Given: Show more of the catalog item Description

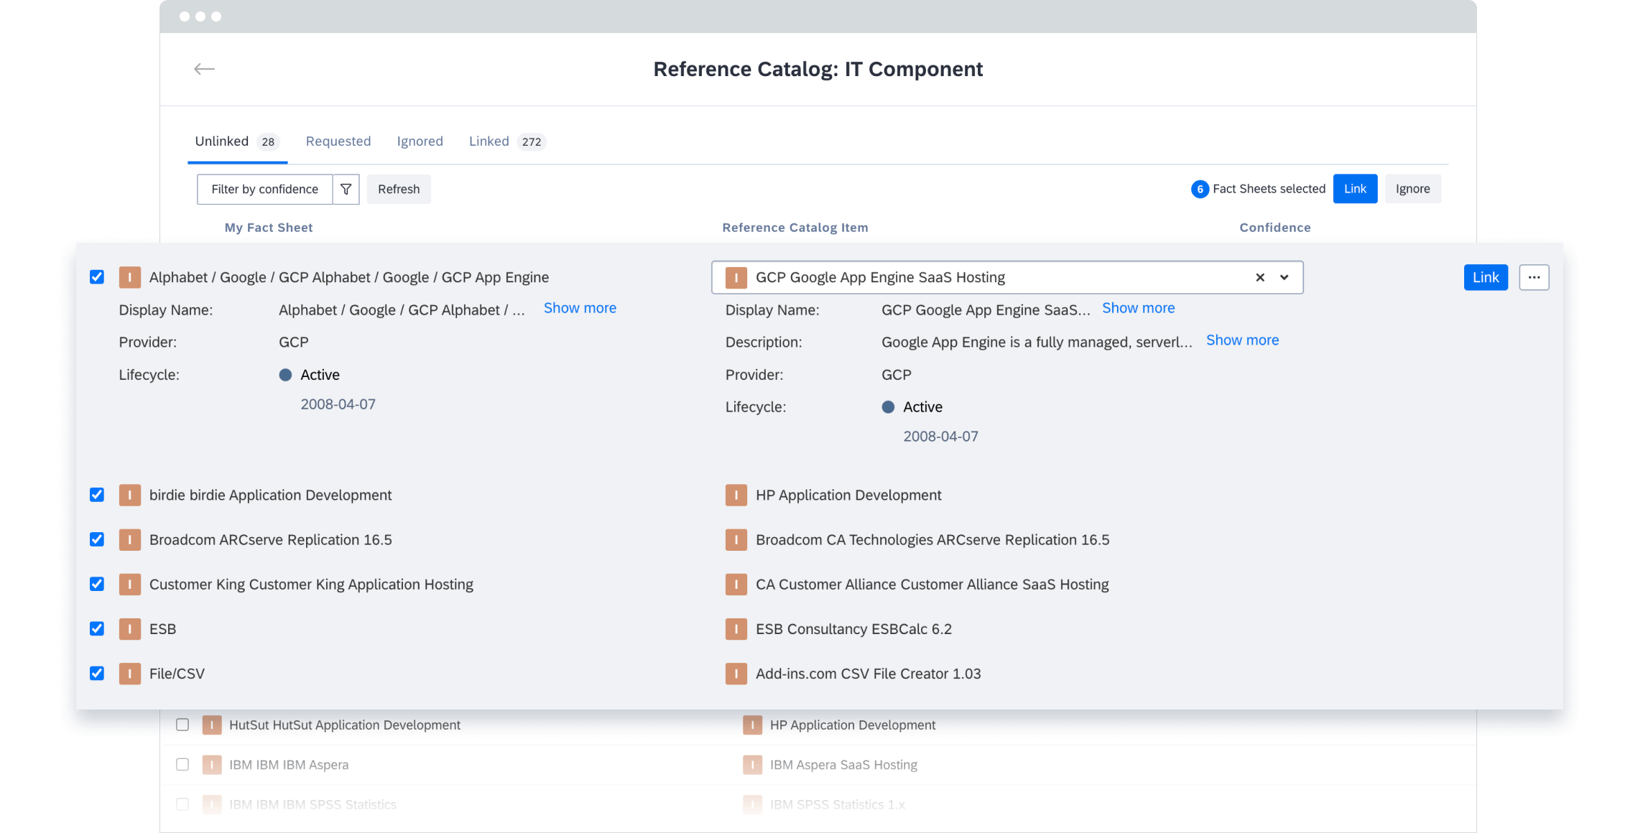Looking at the screenshot, I should [x=1242, y=340].
